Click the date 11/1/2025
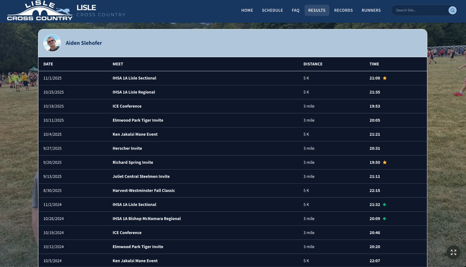This screenshot has width=466, height=267. coord(52,78)
